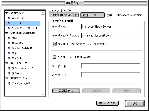Collapse the ネットワーク section triangle
Viewport: 149px width, 111px height.
click(x=7, y=63)
